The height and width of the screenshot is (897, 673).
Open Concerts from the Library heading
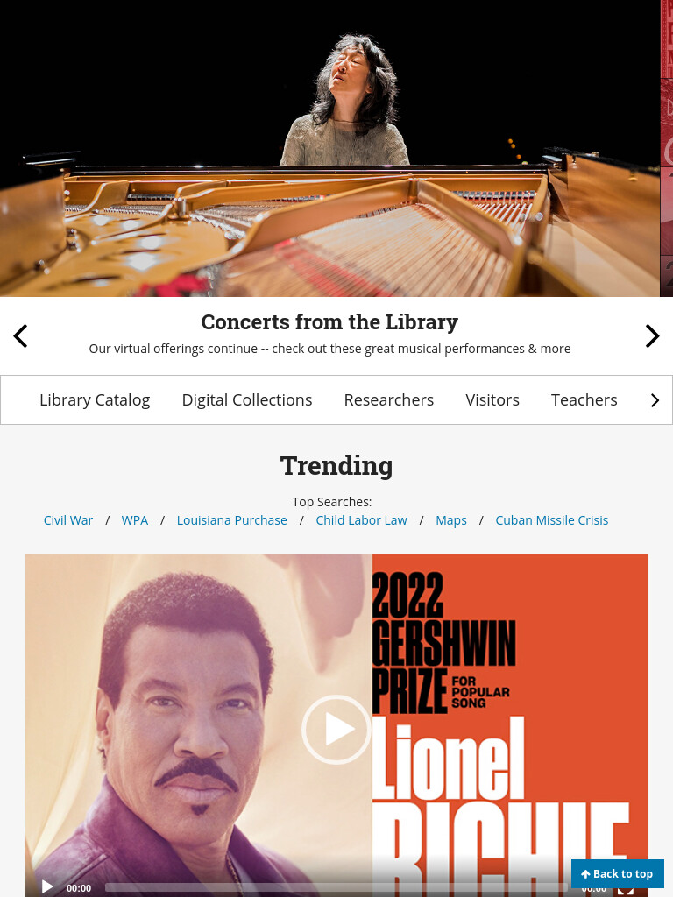pyautogui.click(x=329, y=322)
